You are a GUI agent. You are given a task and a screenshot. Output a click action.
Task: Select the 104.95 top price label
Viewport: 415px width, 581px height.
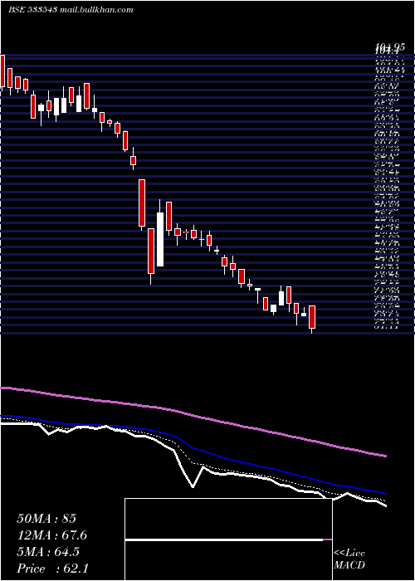pyautogui.click(x=389, y=46)
